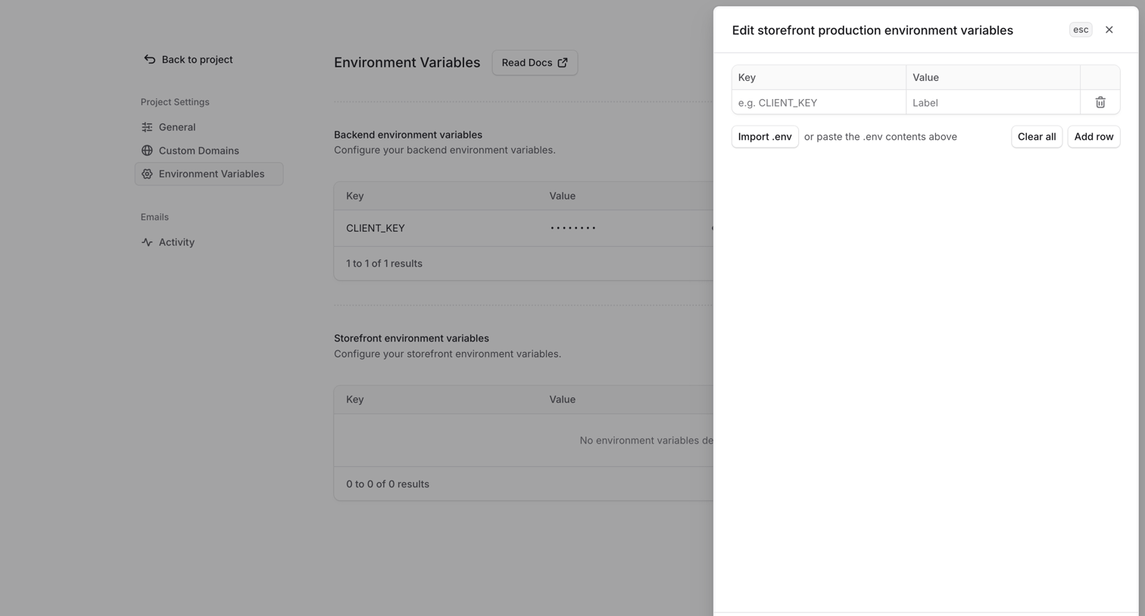Click the panel title 'Edit storefront production environment variables'
The image size is (1145, 616).
pyautogui.click(x=872, y=30)
